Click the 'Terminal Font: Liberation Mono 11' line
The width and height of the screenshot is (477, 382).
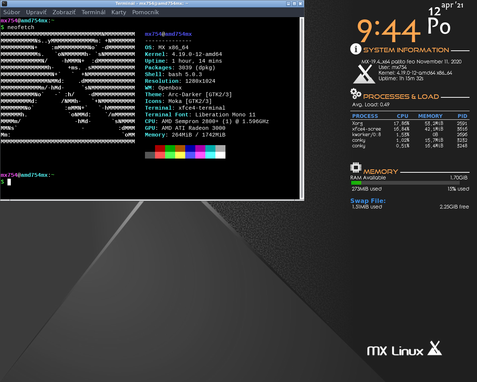coord(200,115)
